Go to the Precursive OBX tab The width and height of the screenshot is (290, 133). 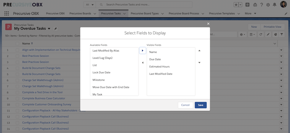[x=55, y=13]
